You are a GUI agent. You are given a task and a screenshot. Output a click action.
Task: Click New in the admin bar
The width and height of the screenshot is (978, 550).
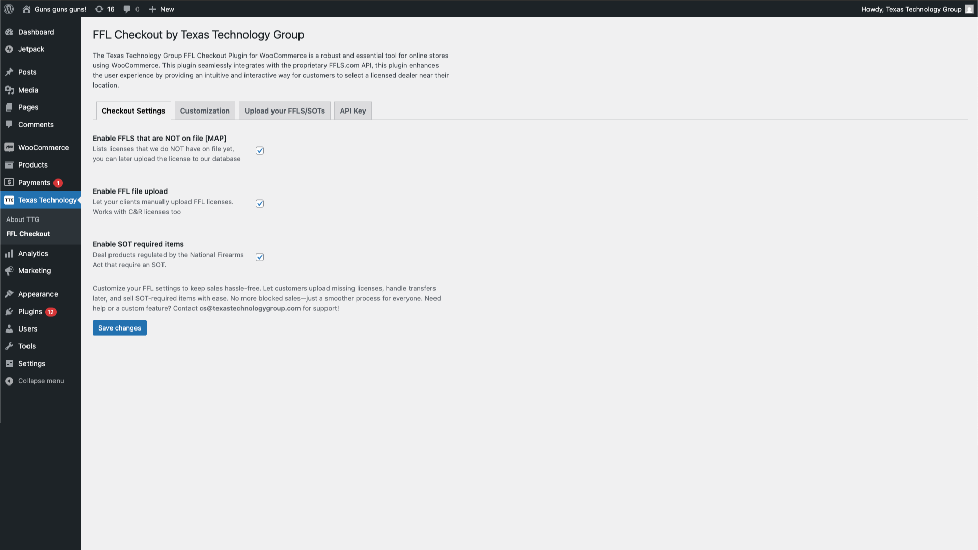click(167, 9)
